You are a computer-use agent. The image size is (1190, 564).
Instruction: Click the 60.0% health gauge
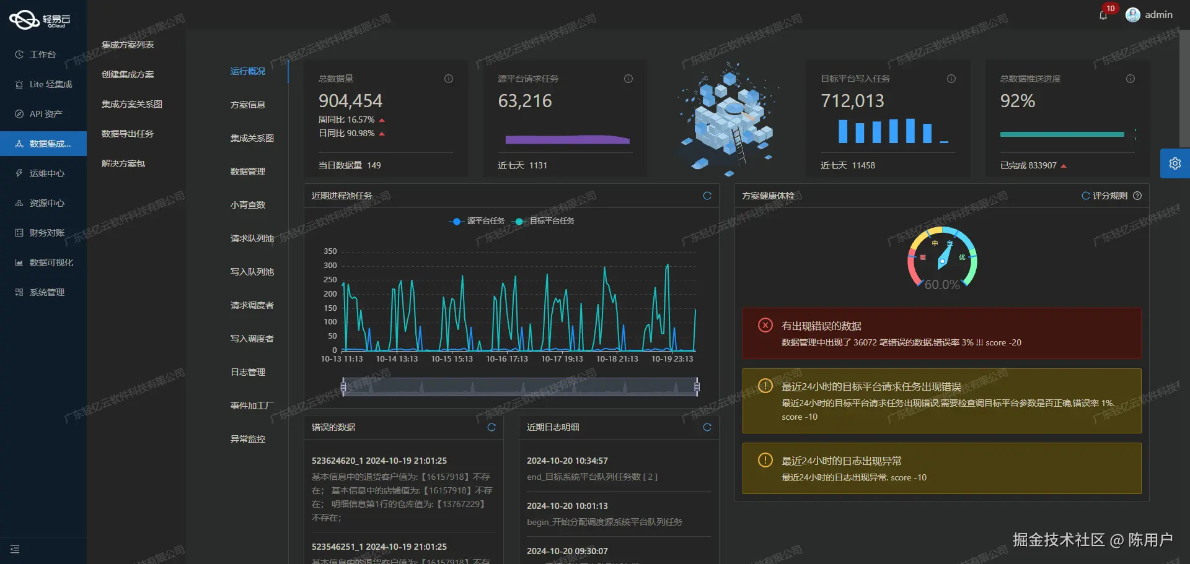point(942,259)
